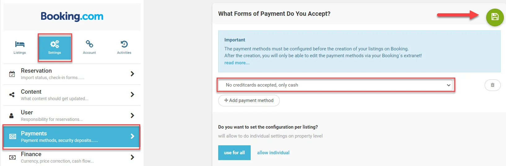
Task: Click the User person icon
Action: click(x=11, y=116)
